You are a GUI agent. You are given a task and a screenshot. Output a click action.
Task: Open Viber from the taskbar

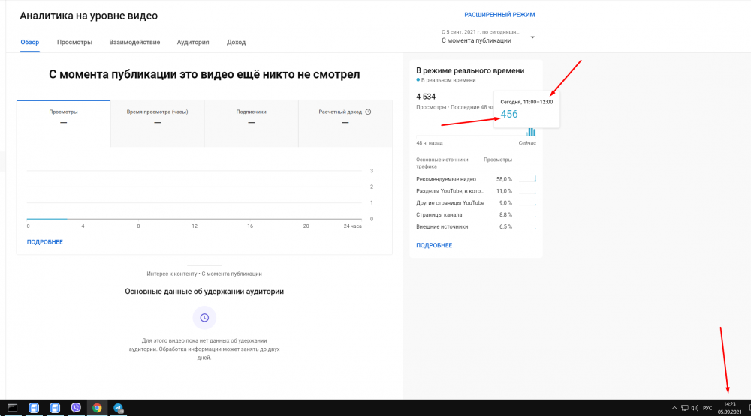[76, 408]
